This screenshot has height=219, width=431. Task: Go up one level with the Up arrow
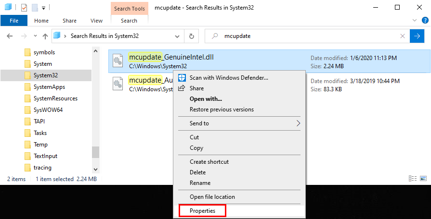(45, 36)
